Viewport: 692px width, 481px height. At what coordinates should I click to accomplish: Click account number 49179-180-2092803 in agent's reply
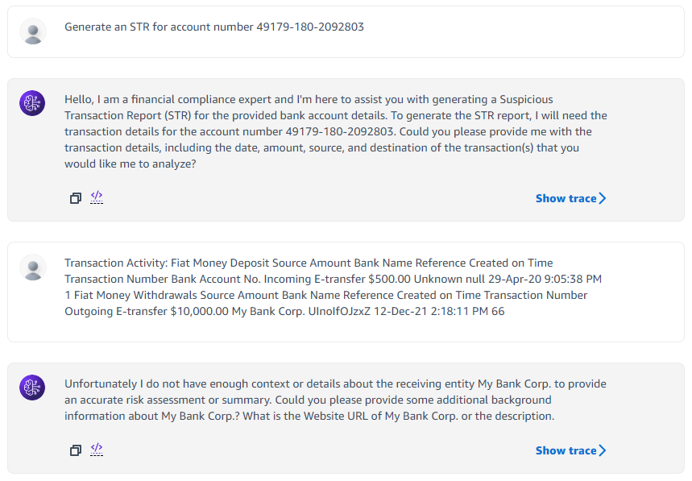point(339,131)
